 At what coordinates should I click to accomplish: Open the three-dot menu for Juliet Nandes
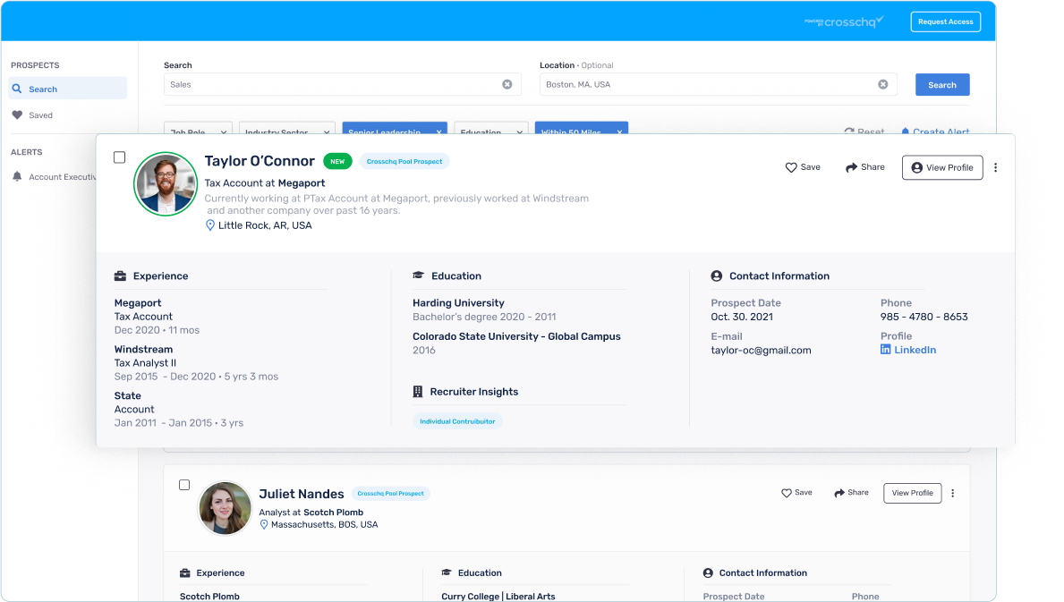[x=952, y=493]
